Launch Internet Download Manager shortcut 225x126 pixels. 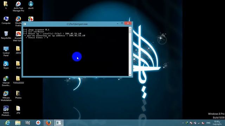tap(6, 81)
